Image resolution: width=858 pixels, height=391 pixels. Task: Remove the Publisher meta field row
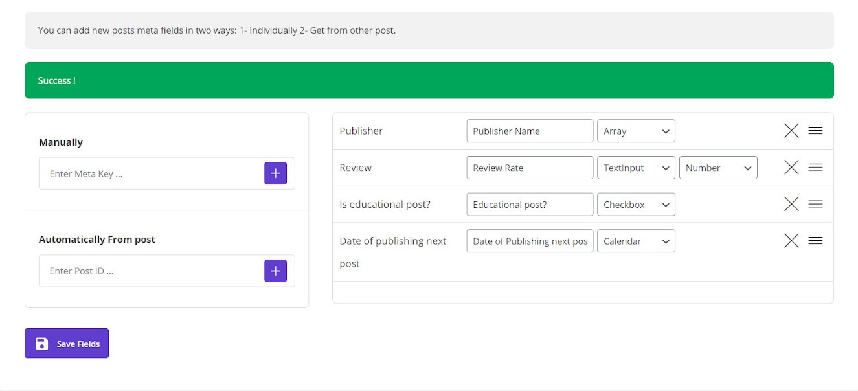click(791, 131)
